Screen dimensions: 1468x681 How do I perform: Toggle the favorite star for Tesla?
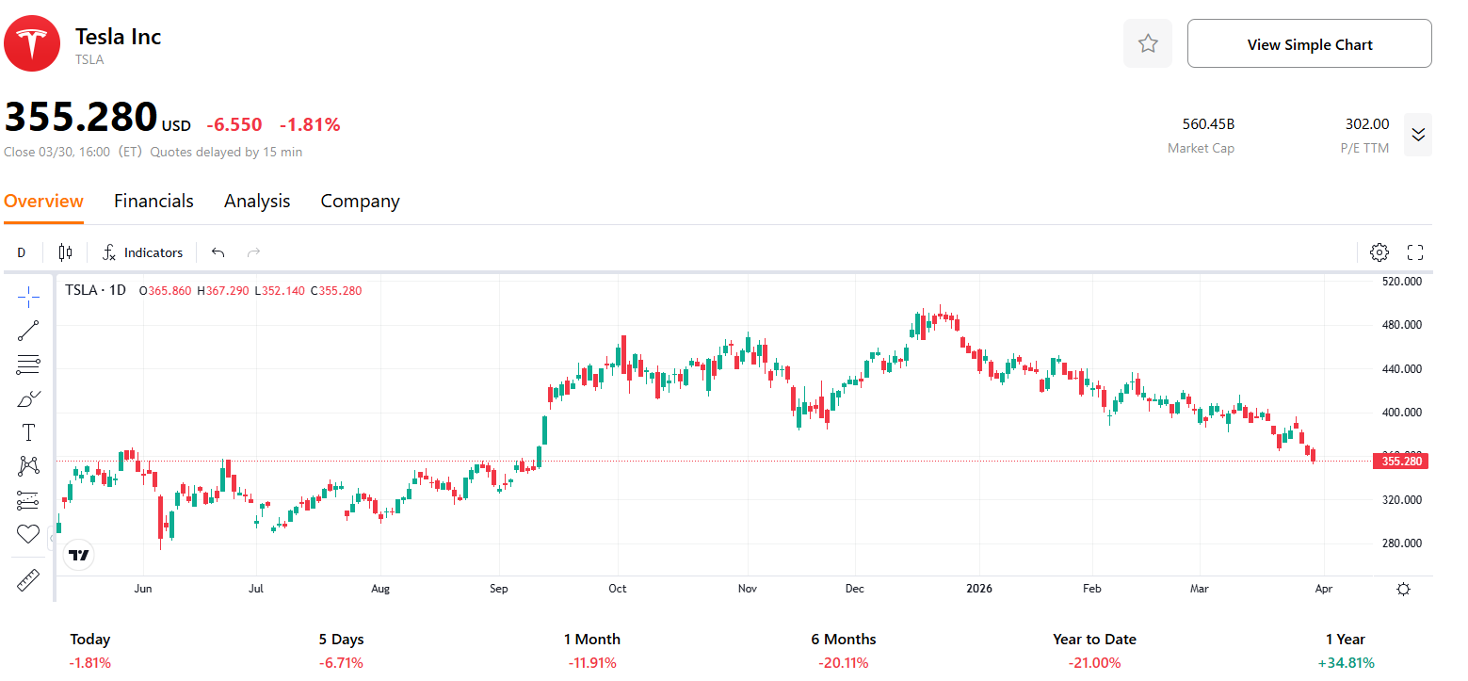coord(1147,43)
